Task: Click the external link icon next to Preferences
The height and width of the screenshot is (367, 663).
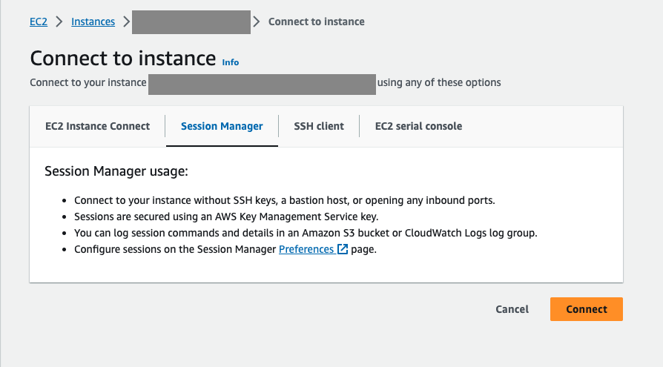Action: tap(343, 249)
